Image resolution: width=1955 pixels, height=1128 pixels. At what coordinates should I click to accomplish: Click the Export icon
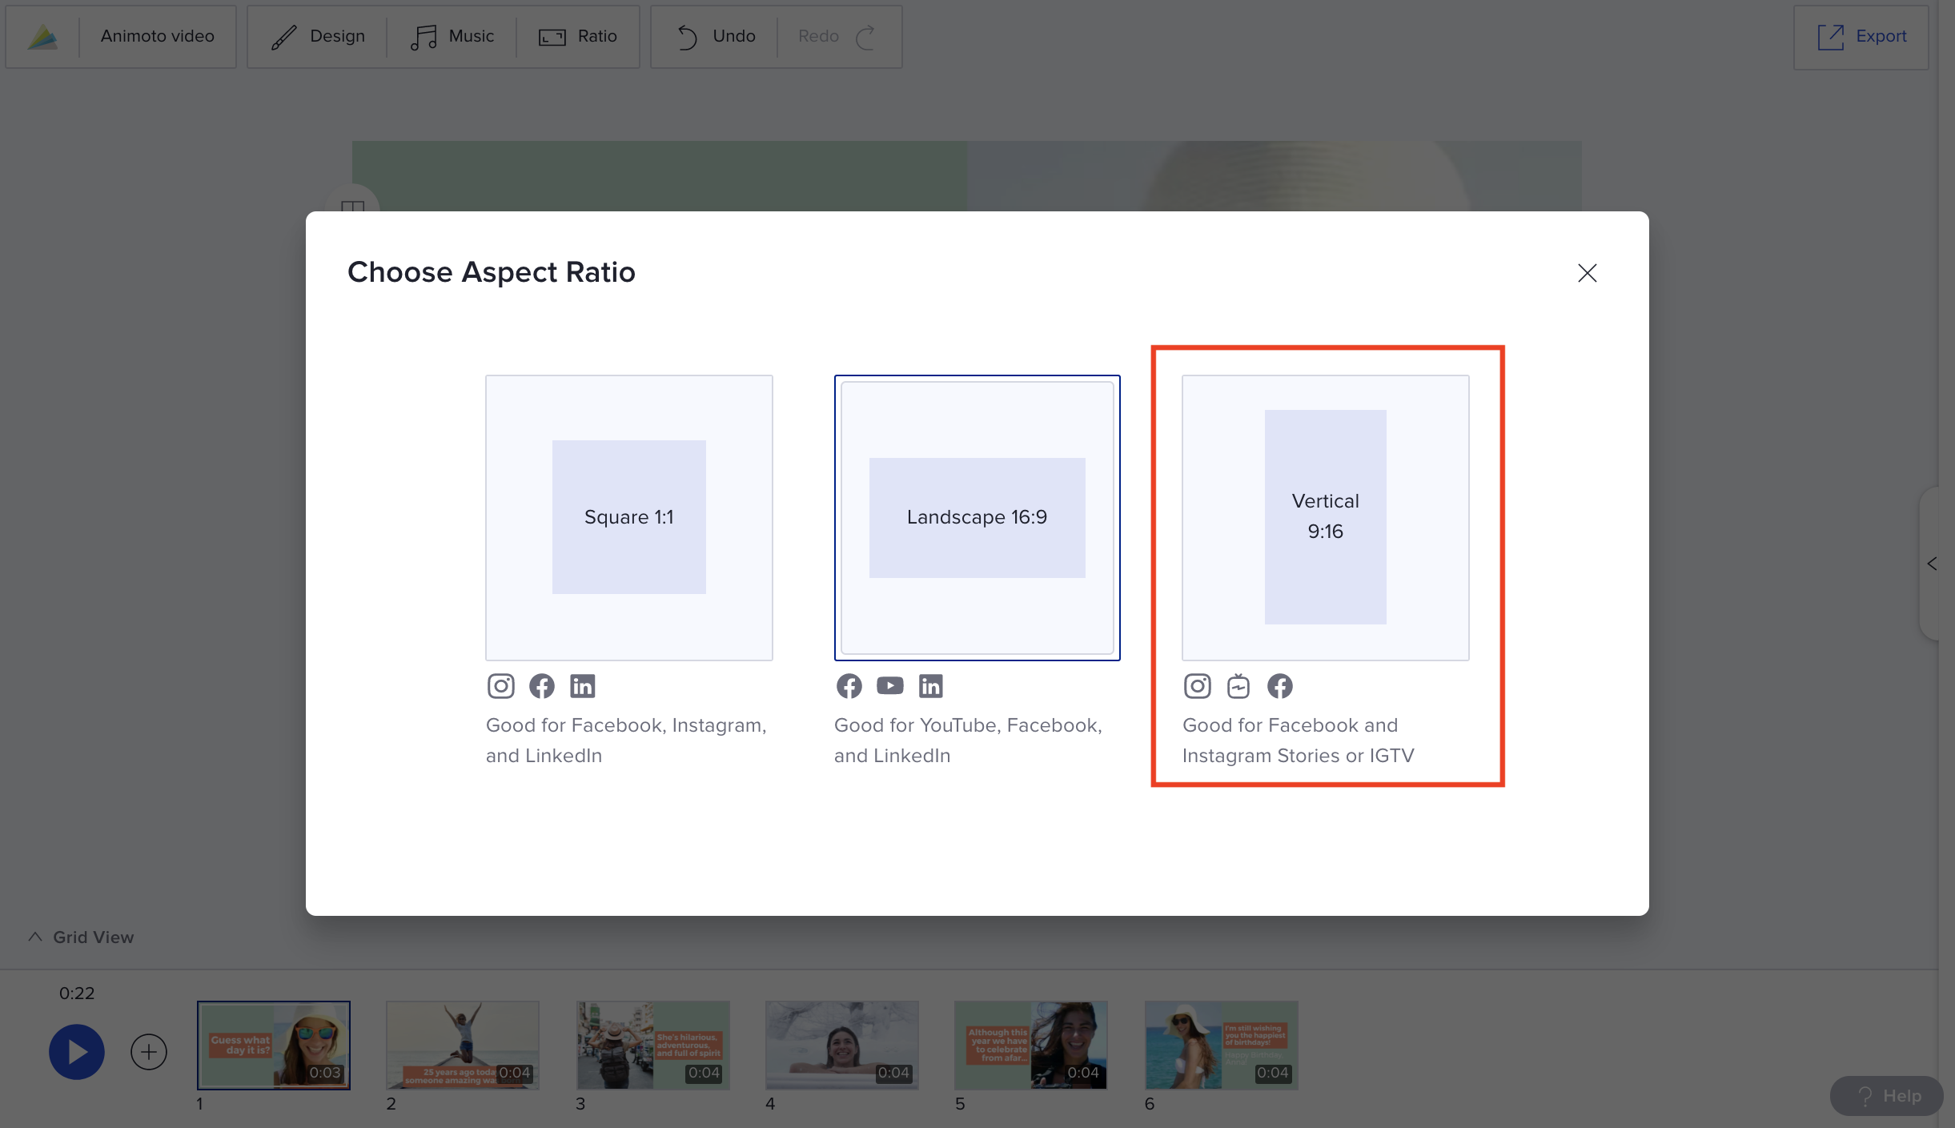tap(1832, 35)
